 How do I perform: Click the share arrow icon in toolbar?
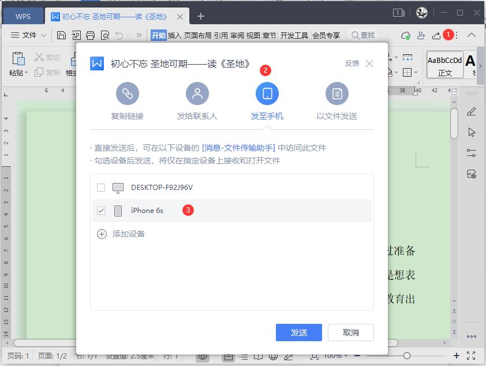pos(436,36)
